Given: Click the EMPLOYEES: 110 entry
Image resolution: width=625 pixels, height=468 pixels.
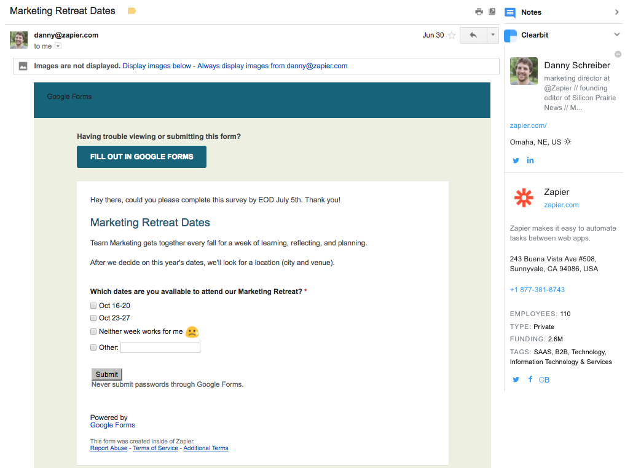Looking at the screenshot, I should point(540,314).
